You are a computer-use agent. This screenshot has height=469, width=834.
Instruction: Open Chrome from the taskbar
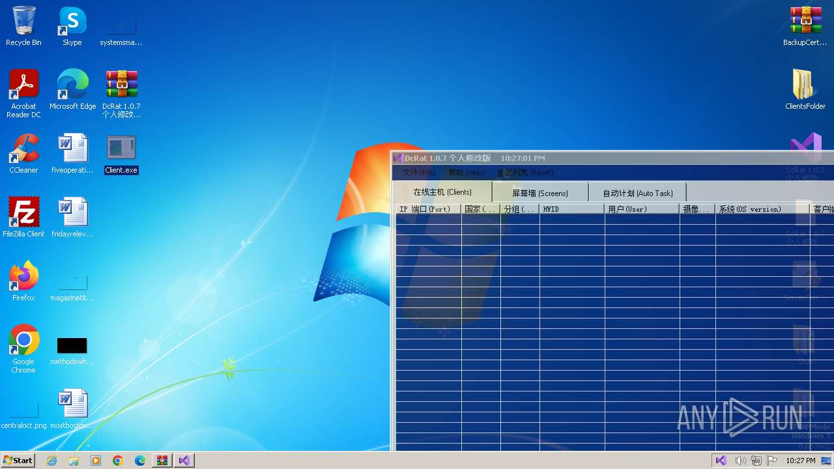(x=118, y=461)
